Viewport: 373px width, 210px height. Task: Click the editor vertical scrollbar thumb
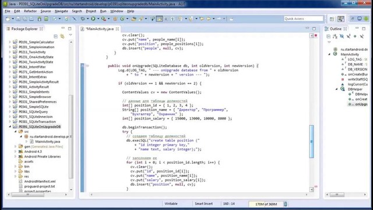[311, 141]
